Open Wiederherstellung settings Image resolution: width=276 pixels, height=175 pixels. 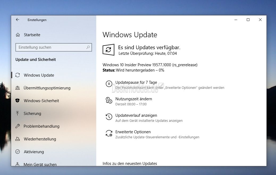point(40,139)
